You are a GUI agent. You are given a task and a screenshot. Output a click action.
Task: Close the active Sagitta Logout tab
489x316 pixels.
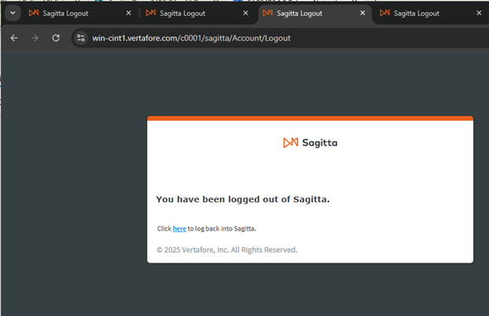[363, 13]
